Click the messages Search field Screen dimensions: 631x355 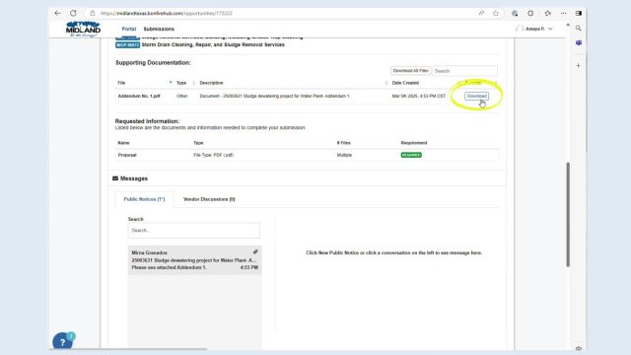click(194, 230)
